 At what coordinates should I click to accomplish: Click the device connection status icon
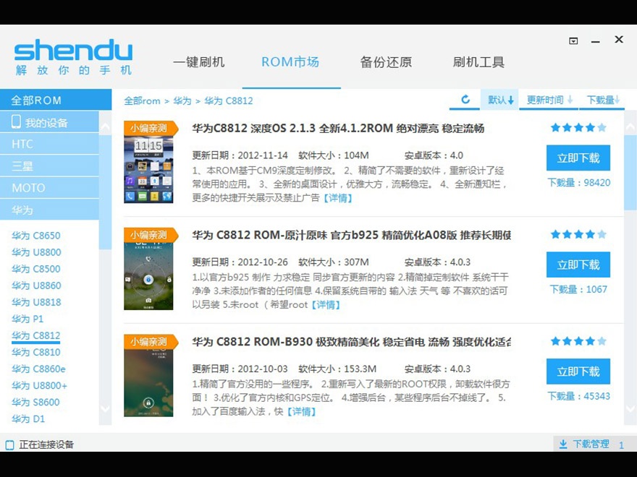click(x=9, y=445)
